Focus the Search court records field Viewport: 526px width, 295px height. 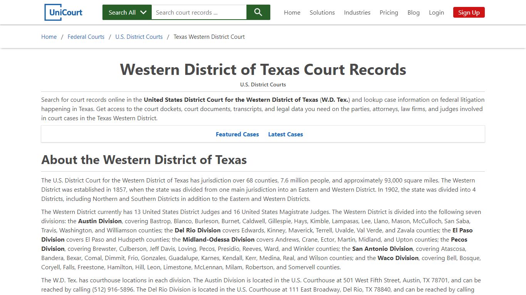pos(199,12)
